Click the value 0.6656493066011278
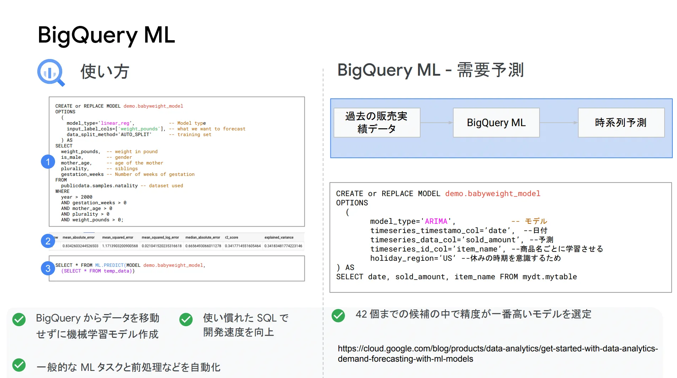Image resolution: width=677 pixels, height=378 pixels. (203, 246)
